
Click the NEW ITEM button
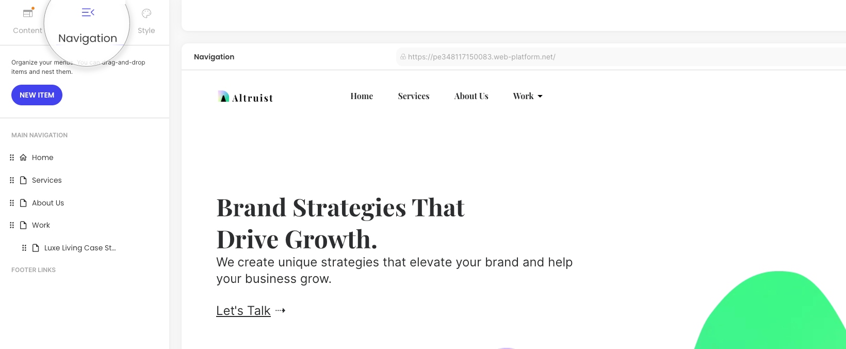(37, 95)
